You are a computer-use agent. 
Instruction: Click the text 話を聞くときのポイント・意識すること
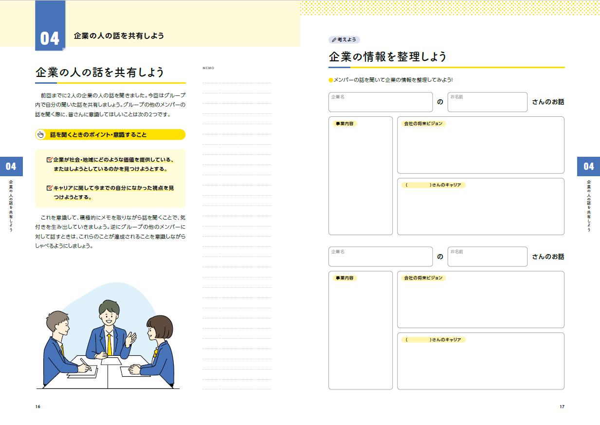click(x=98, y=134)
